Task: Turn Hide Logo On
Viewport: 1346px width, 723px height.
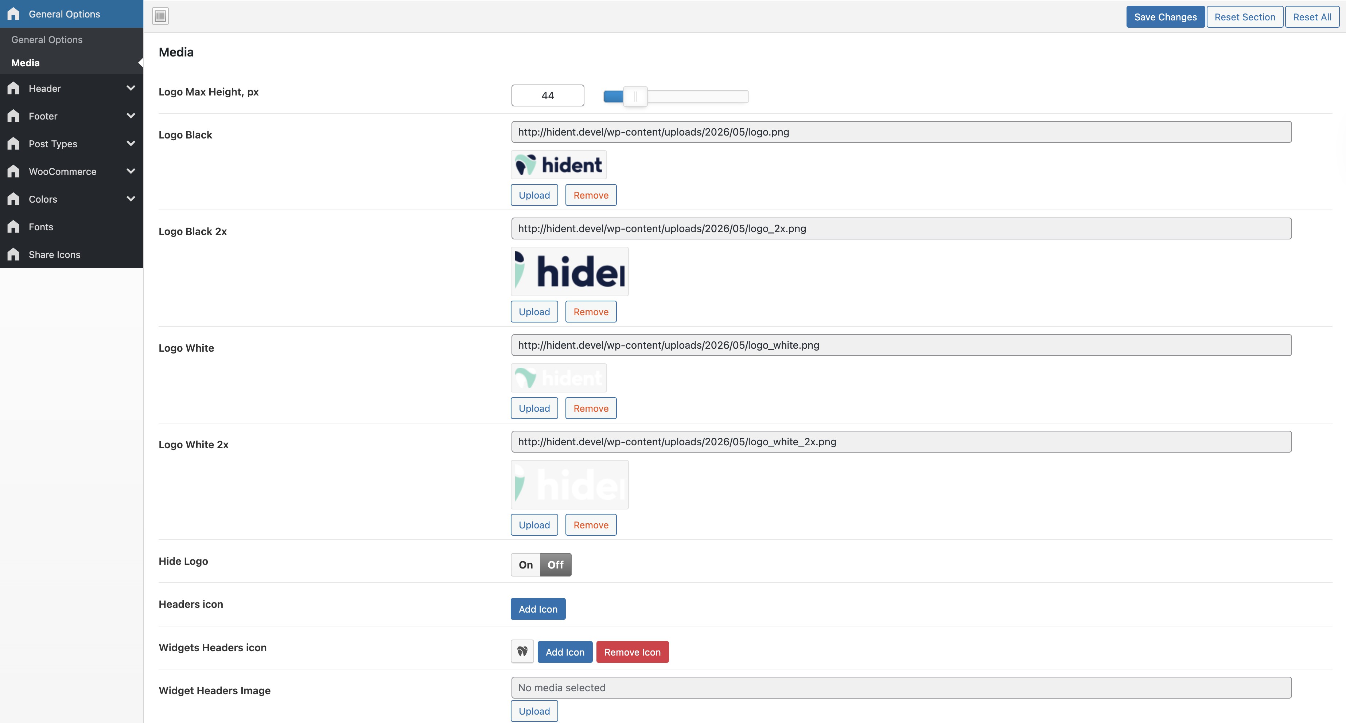Action: (526, 565)
